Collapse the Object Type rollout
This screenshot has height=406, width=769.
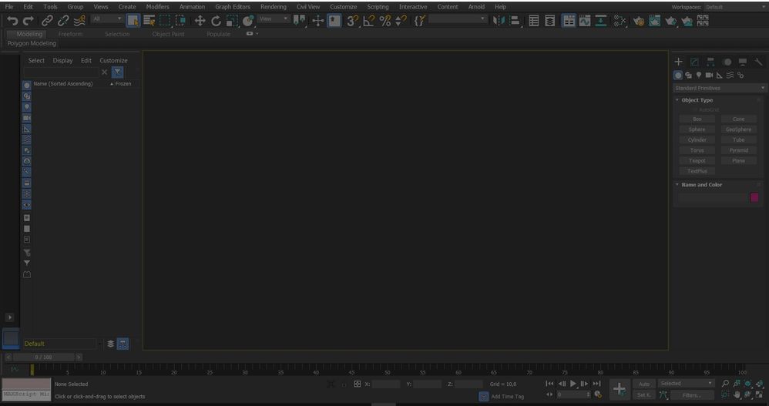point(697,100)
